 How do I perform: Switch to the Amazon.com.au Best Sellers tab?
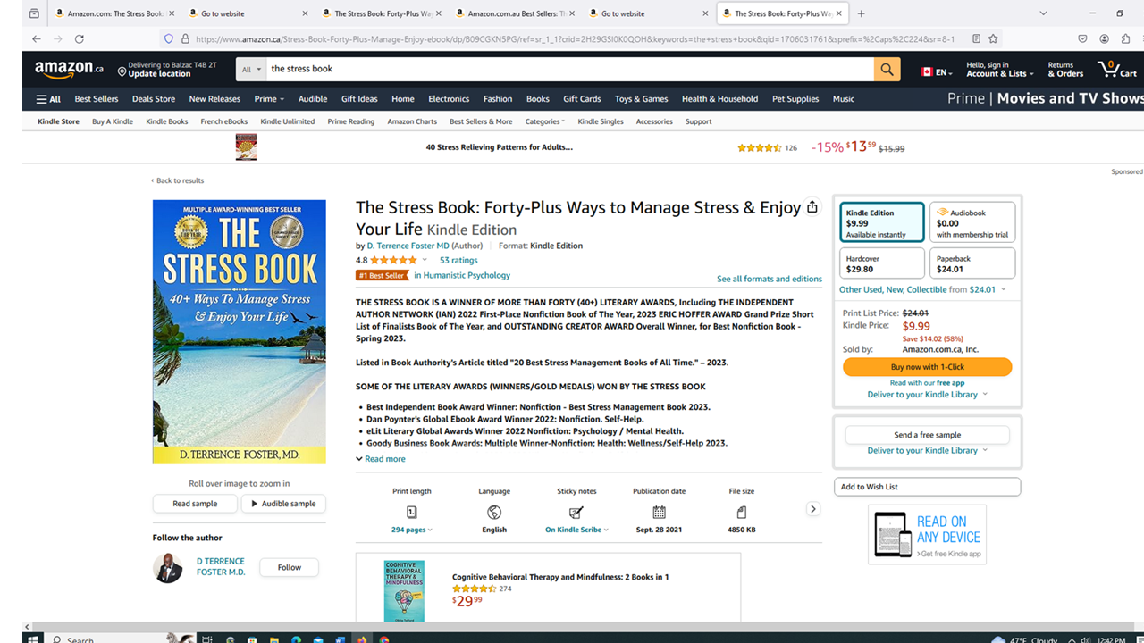pyautogui.click(x=516, y=13)
